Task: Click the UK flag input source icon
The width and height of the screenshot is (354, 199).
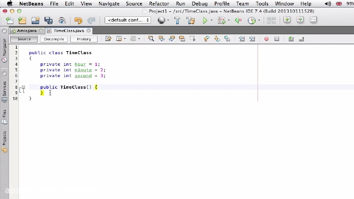Action: coord(339,4)
